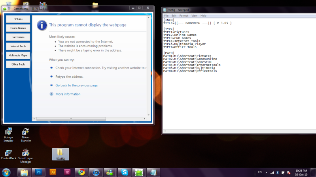Open the SmartLogon Manager desktop shortcut
This screenshot has width=316, height=177.
pyautogui.click(x=26, y=155)
